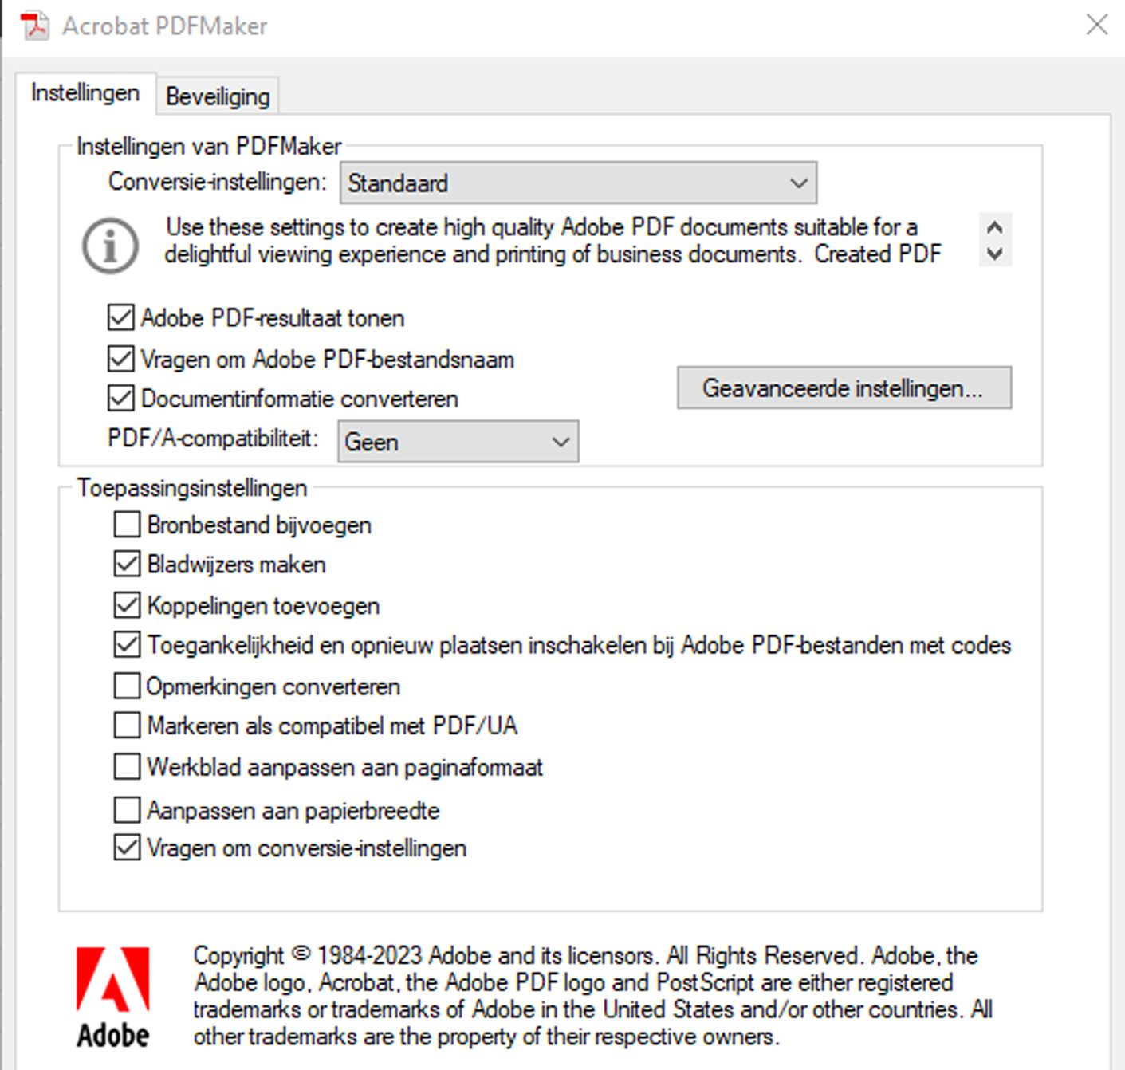Uncheck Adobe PDF-resultaat tonen
The height and width of the screenshot is (1070, 1125).
click(x=120, y=317)
